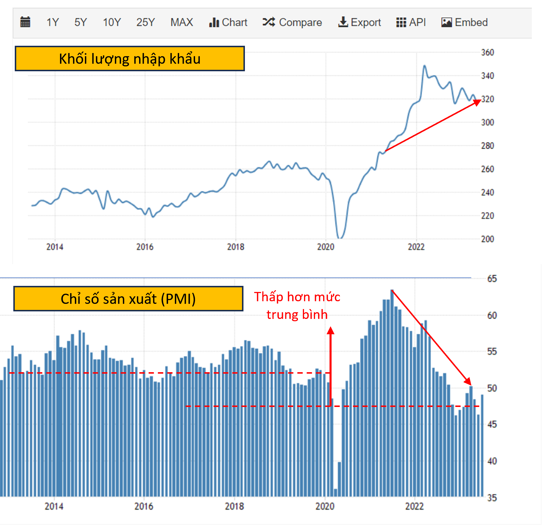Click the "Chỉ số sản xuất (PMI)" title box
This screenshot has width=544, height=526.
pos(128,299)
